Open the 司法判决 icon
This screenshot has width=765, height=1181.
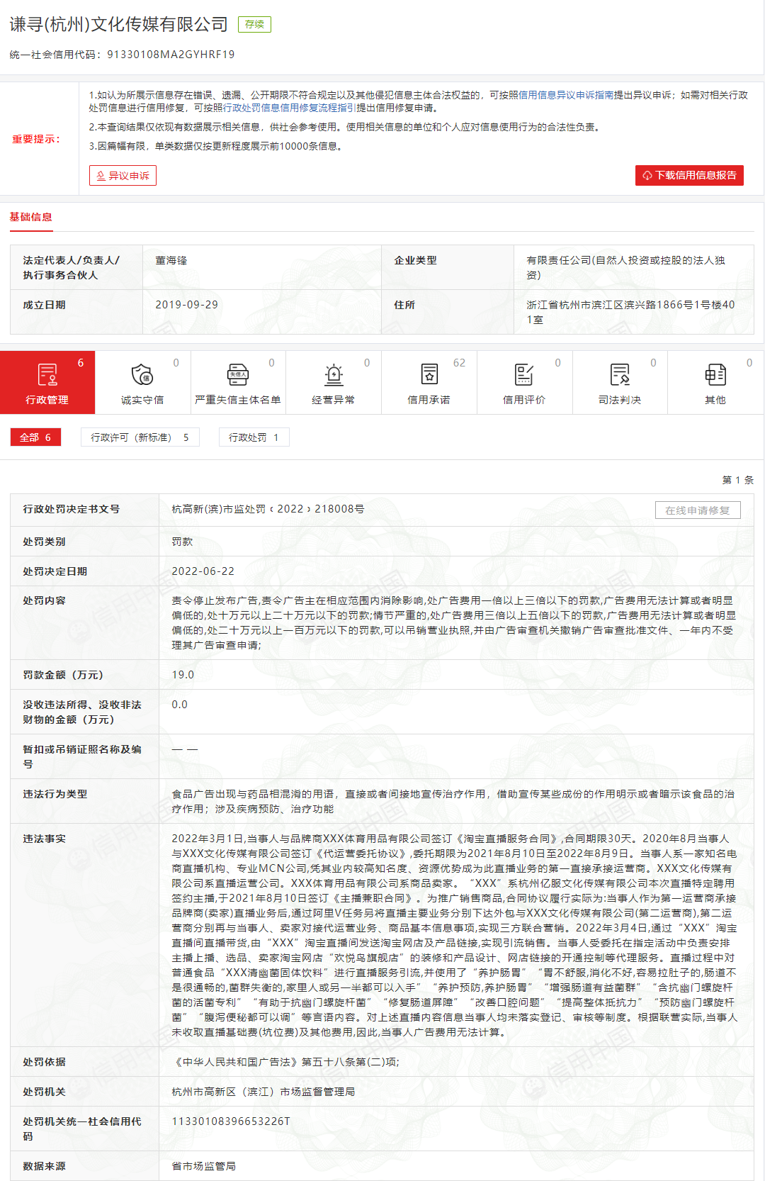coord(620,374)
